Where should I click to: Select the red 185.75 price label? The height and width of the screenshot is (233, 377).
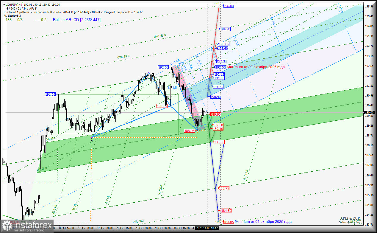coord(224,188)
